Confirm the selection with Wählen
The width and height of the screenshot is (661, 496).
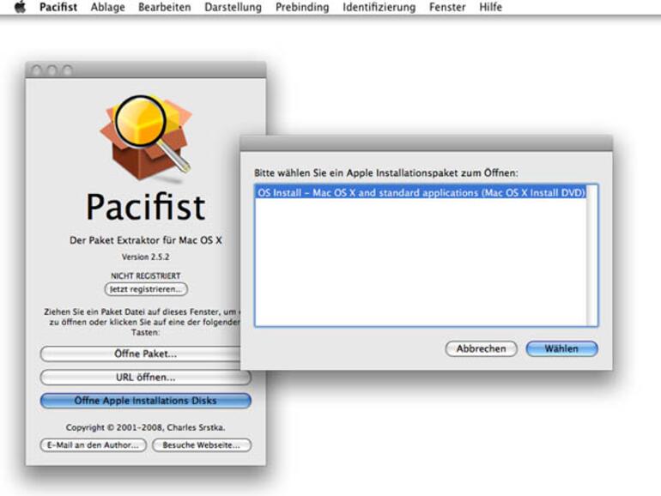(561, 349)
